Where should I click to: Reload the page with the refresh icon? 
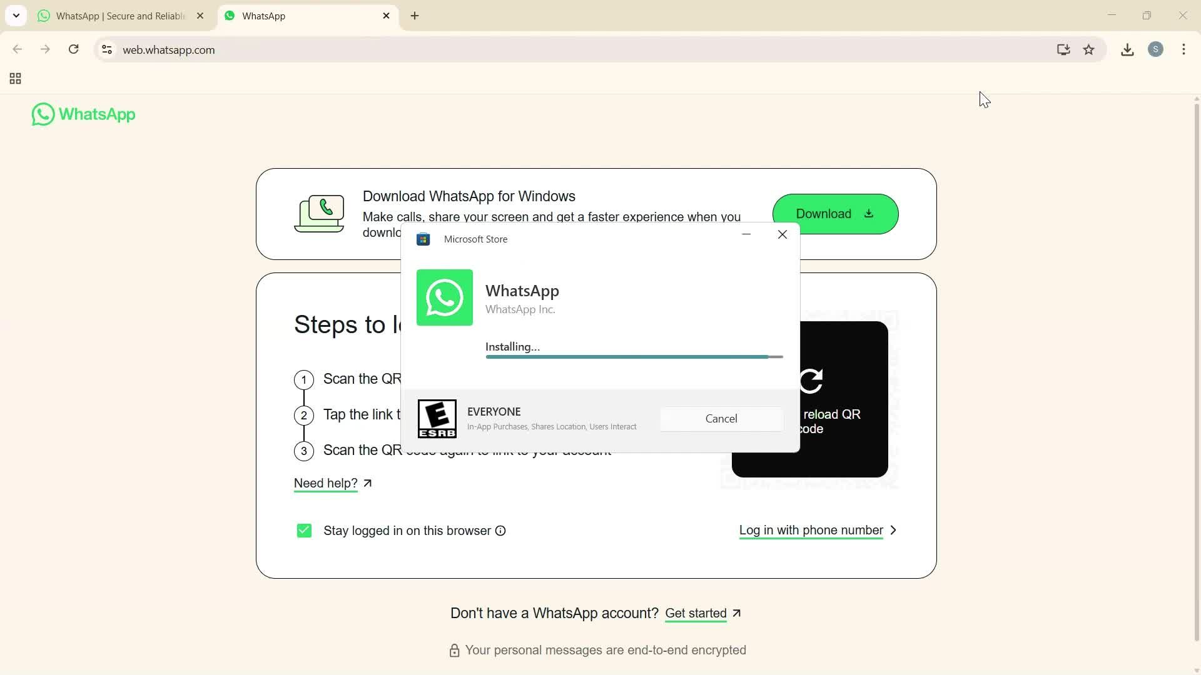tap(73, 49)
